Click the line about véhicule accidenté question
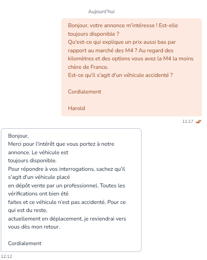 coord(120,75)
